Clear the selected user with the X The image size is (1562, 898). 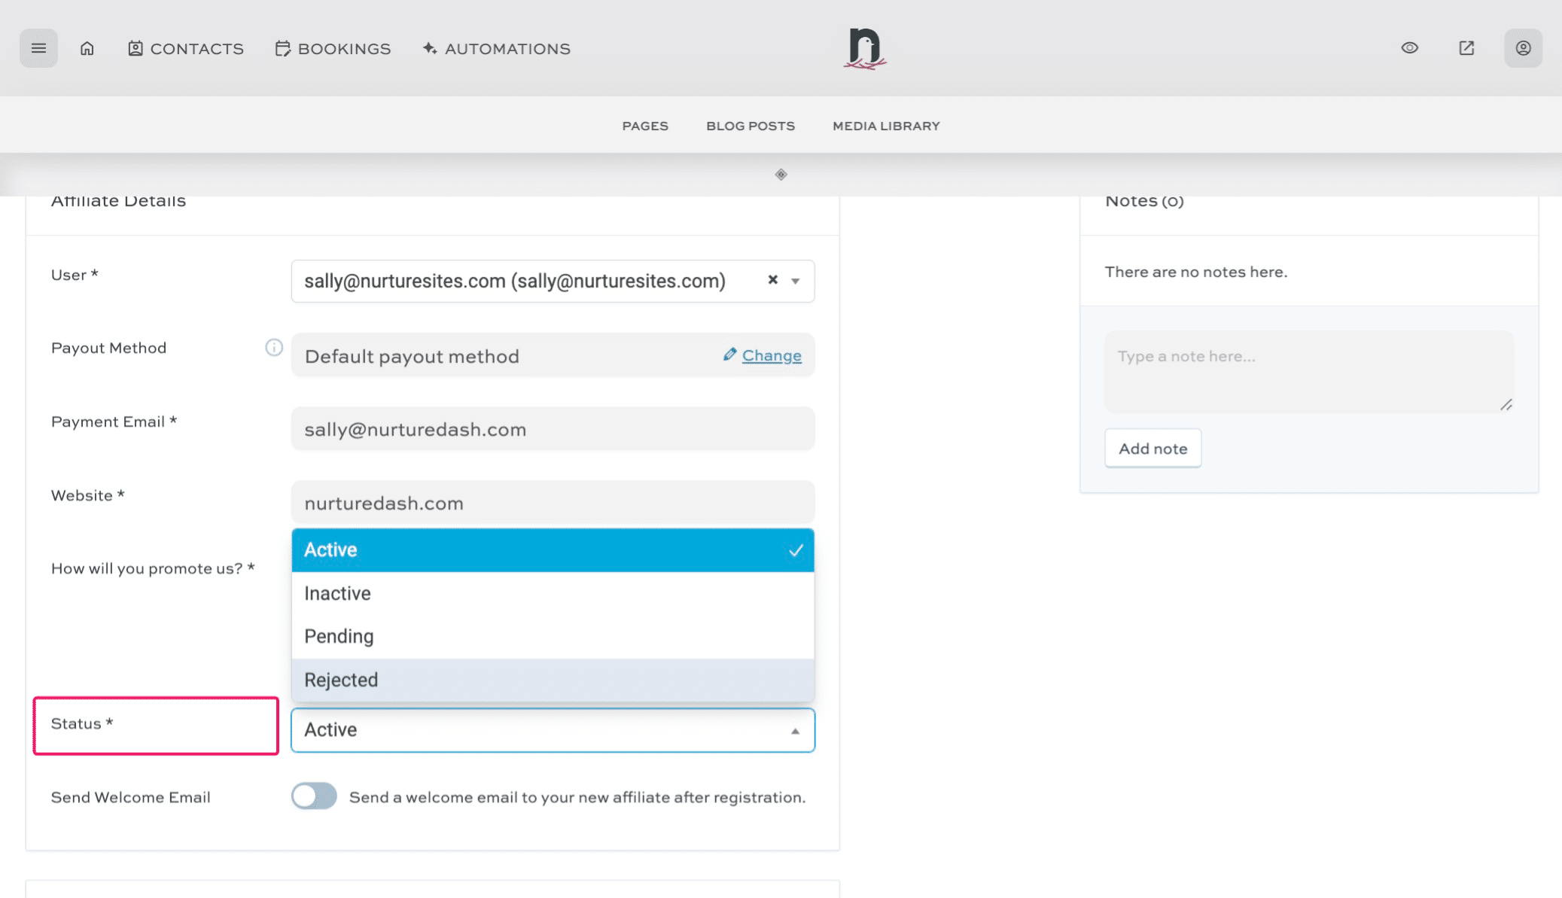772,280
